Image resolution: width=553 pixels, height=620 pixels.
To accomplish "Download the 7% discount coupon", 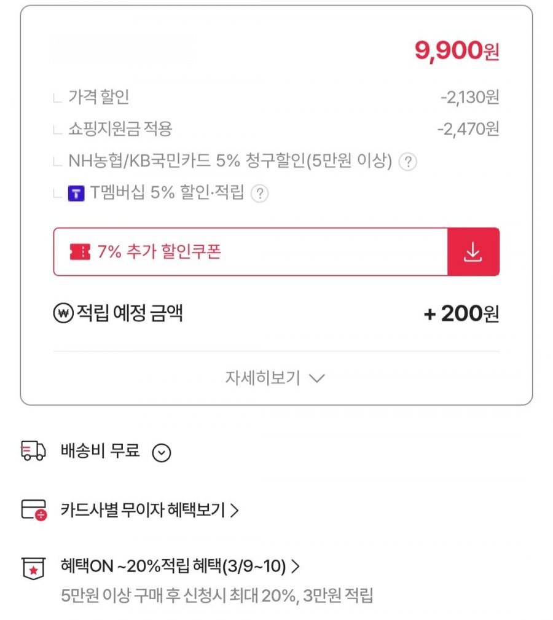I will [473, 252].
